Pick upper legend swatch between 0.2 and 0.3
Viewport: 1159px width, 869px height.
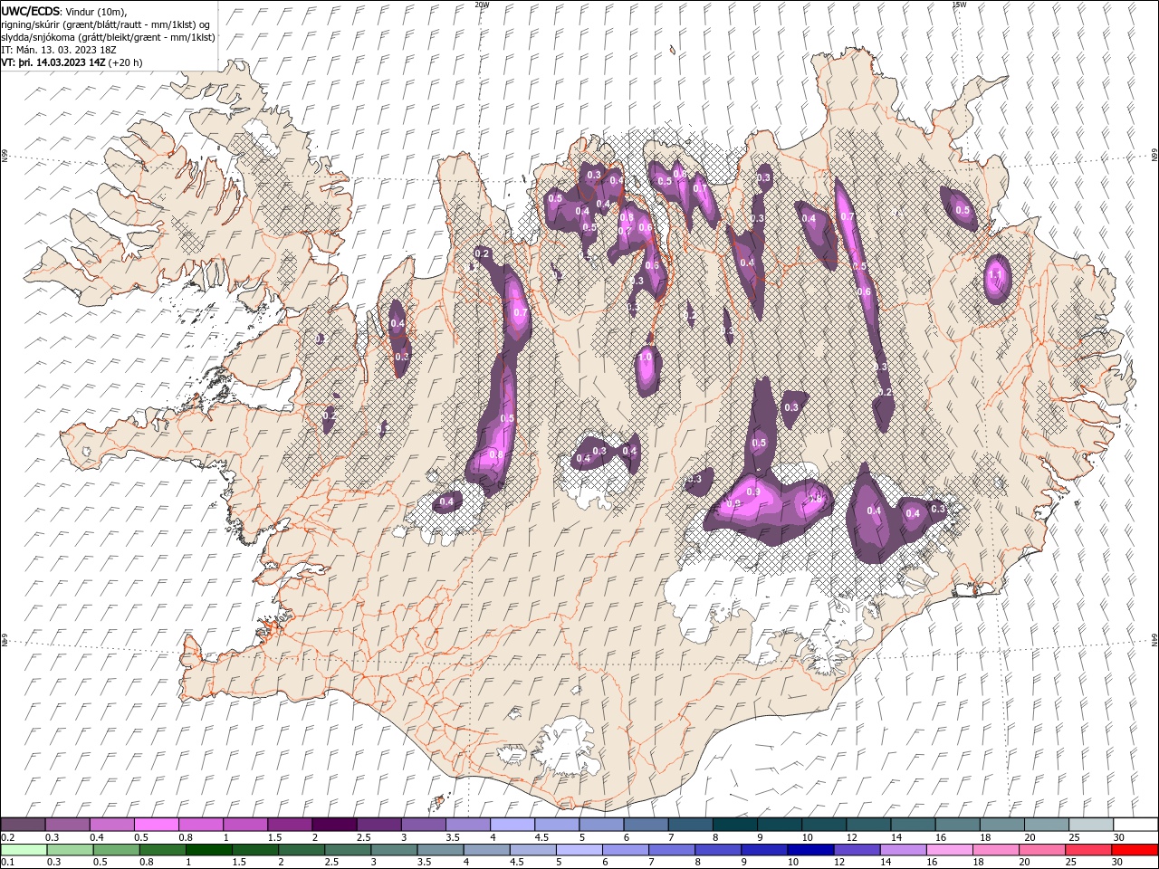(23, 825)
